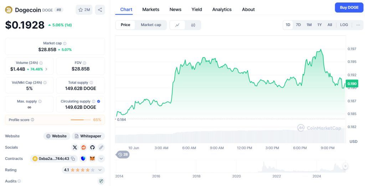Go to the Analytics tab

coord(222,10)
